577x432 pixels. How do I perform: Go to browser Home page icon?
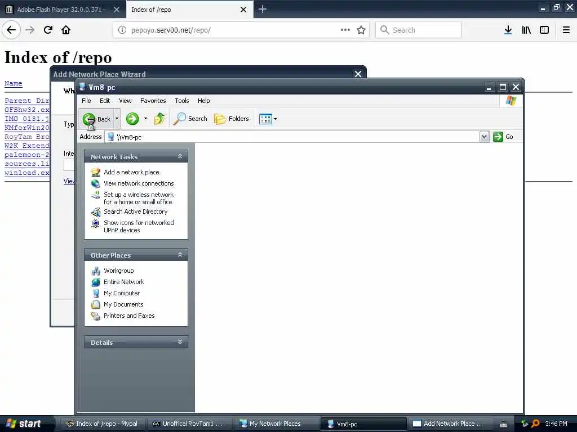coord(66,30)
